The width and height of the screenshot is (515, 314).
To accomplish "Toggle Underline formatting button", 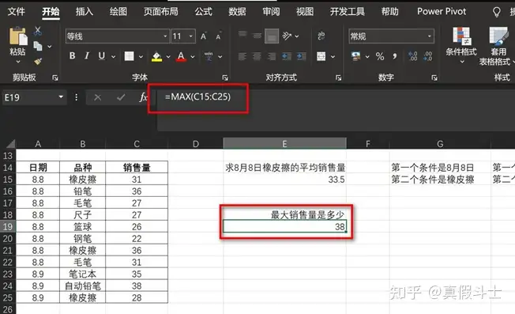I will [102, 56].
